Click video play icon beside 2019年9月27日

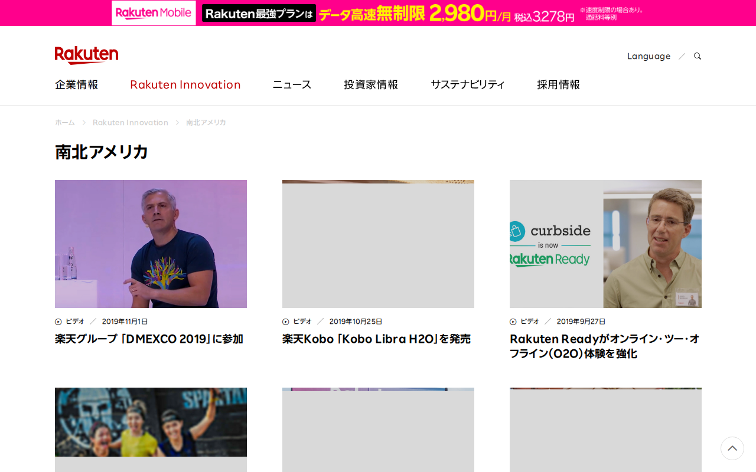(x=513, y=322)
